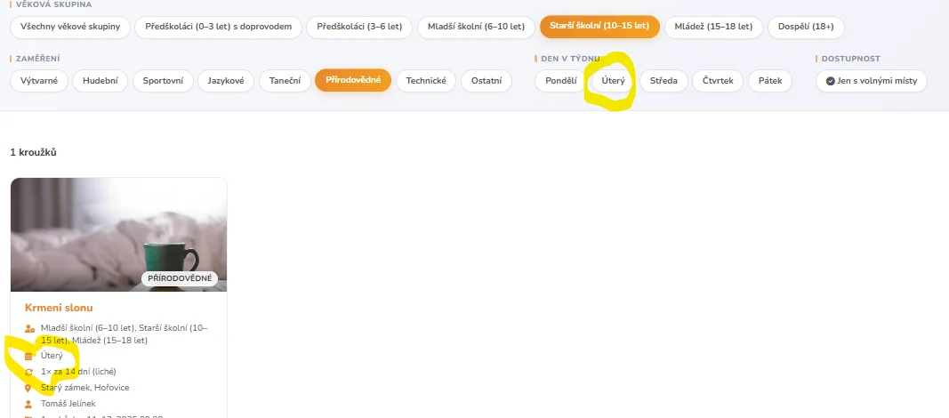This screenshot has width=949, height=418.
Task: Choose the 'Jazykové' focus filter
Action: pyautogui.click(x=227, y=80)
